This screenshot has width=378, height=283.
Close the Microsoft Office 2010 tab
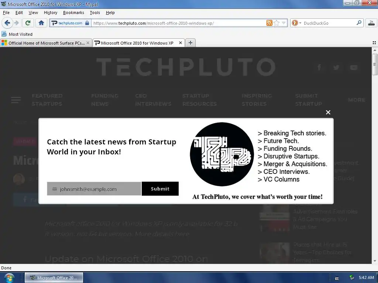180,43
